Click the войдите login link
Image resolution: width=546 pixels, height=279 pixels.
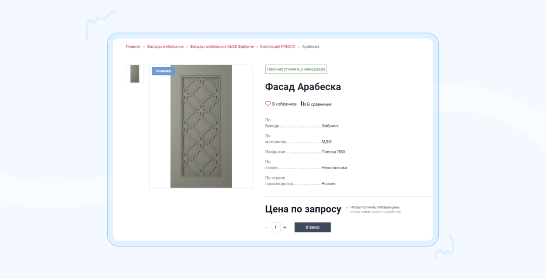click(x=357, y=212)
